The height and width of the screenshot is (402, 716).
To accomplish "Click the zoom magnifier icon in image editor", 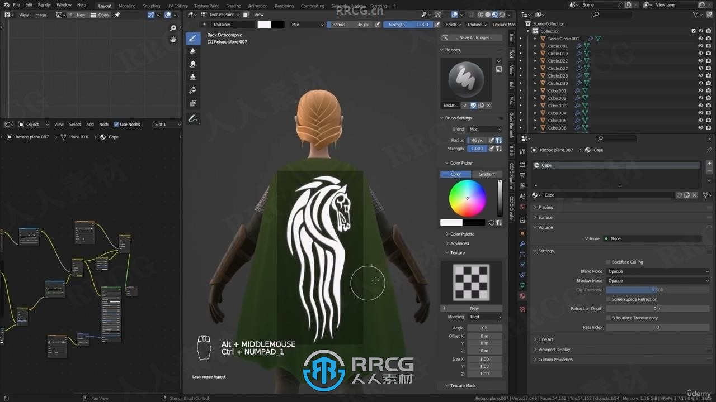I will click(x=173, y=28).
